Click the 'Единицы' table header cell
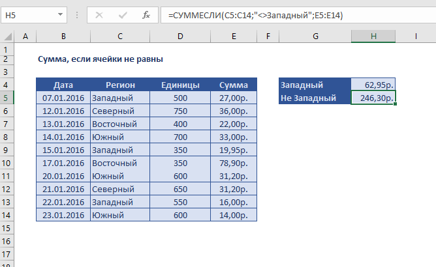The image size is (436, 267). pos(180,85)
